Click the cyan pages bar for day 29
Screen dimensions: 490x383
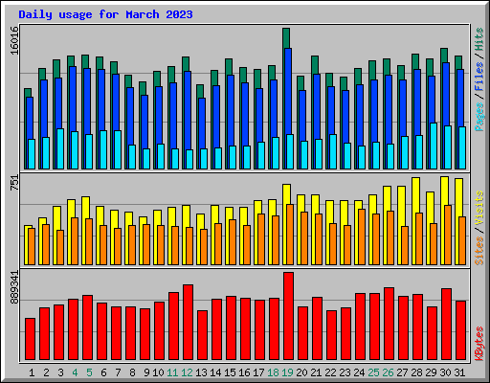tap(434, 146)
